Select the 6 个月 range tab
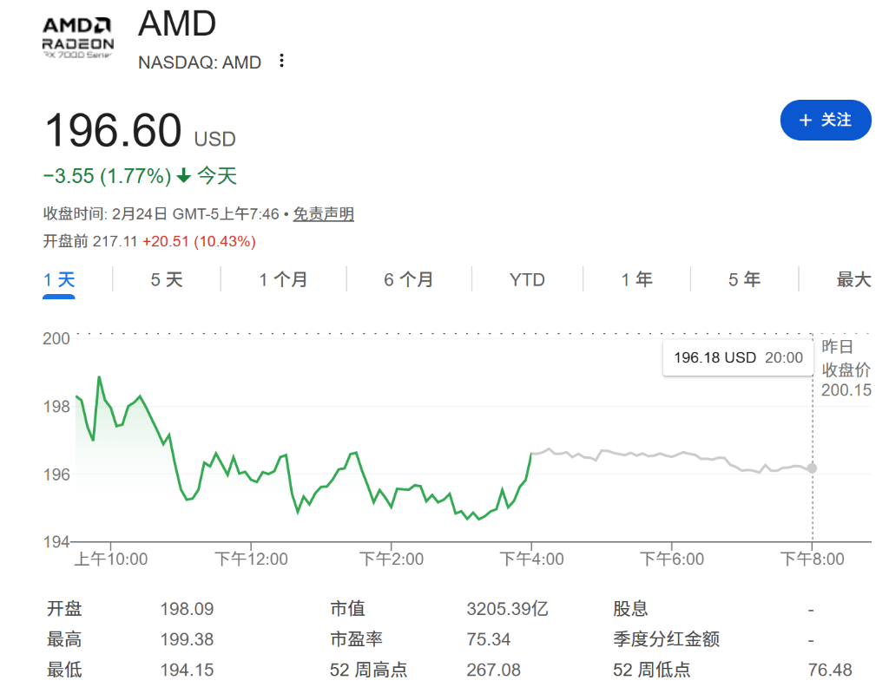Image resolution: width=889 pixels, height=687 pixels. [x=408, y=279]
